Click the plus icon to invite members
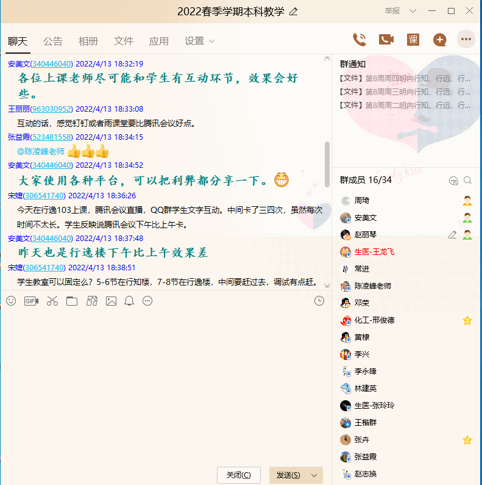482x485 pixels. pos(439,40)
